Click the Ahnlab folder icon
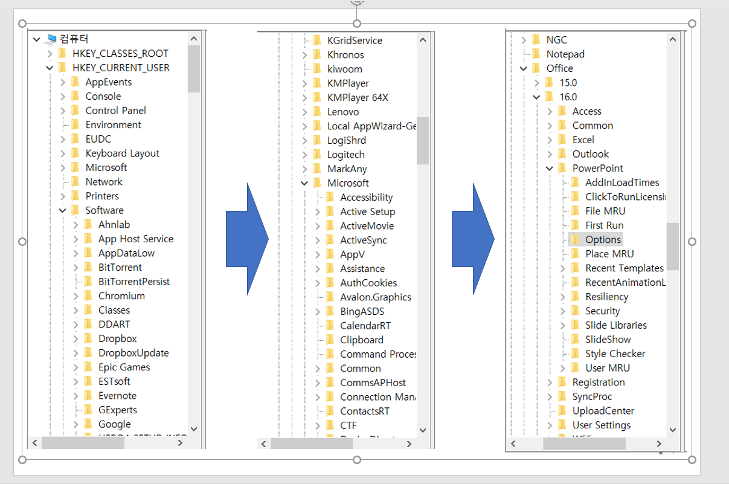This screenshot has width=729, height=484. point(88,224)
